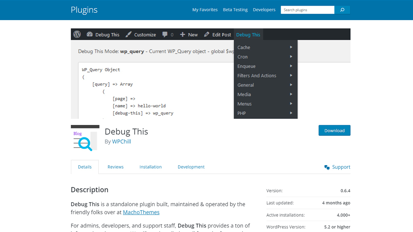Follow the WPChill author link
The width and height of the screenshot is (413, 232).
point(121,141)
